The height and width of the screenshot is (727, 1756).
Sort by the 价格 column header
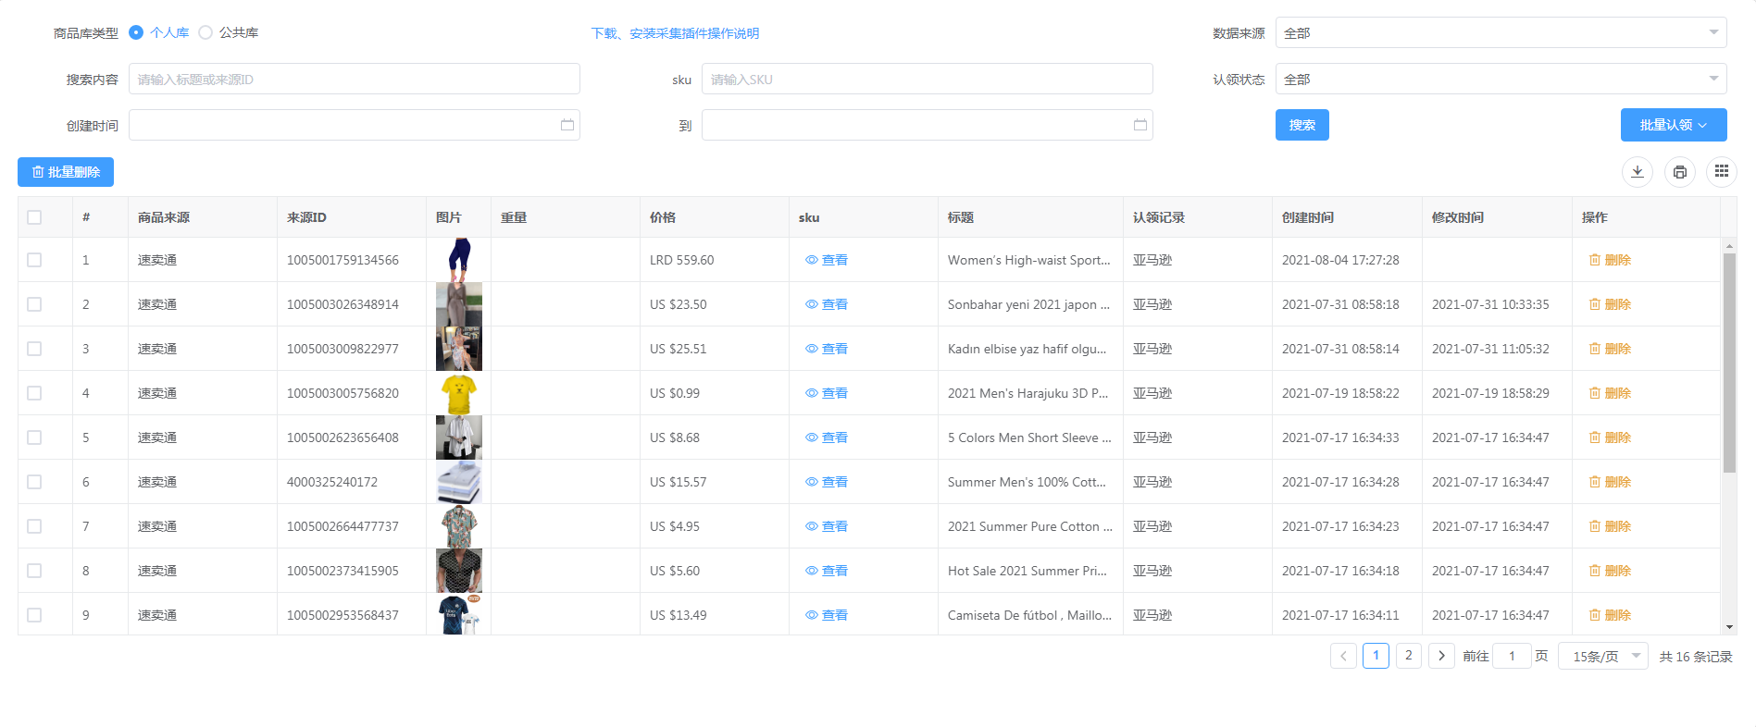click(x=663, y=217)
